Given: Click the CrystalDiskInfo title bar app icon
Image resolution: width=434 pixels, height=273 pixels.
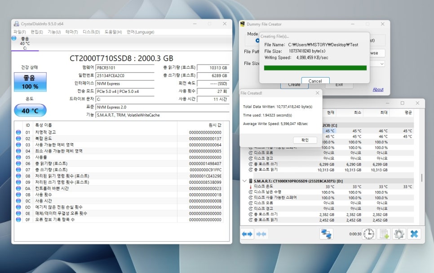Looking at the screenshot, I should (x=17, y=24).
